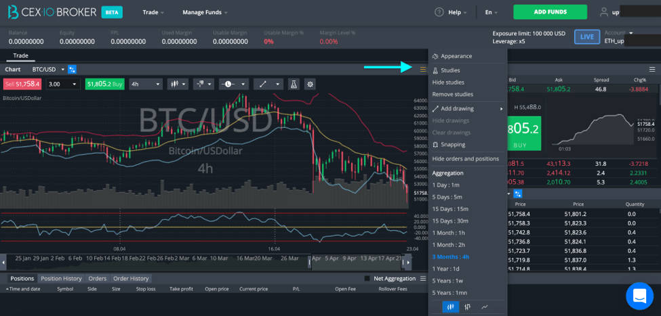Click the Sell 51,758.4 button
661x316 pixels.
tap(22, 84)
